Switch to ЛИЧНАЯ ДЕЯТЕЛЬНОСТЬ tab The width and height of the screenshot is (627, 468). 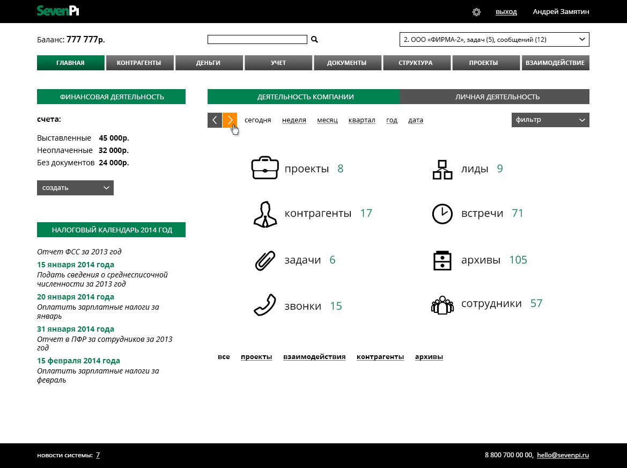pyautogui.click(x=495, y=97)
